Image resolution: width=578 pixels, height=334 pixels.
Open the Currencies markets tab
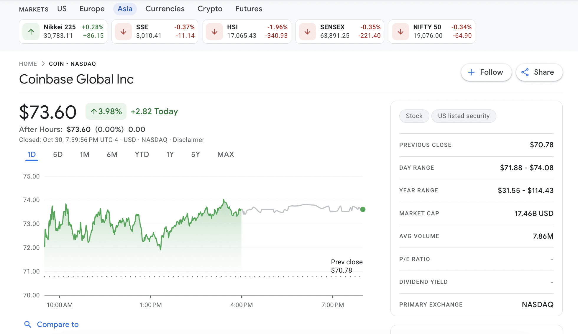click(x=165, y=9)
